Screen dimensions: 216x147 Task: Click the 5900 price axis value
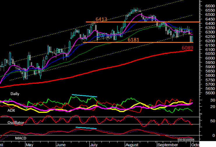tap(210, 67)
